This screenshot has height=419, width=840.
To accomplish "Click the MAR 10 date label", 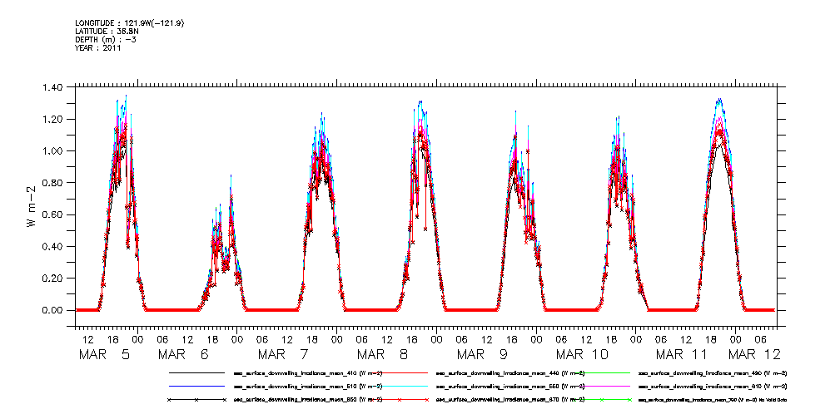I will 582,355.
